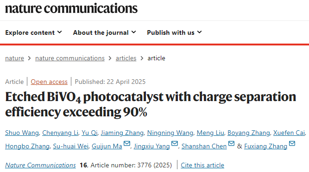Navigate to articles breadcrumb
The height and width of the screenshot is (172, 309).
pos(126,58)
